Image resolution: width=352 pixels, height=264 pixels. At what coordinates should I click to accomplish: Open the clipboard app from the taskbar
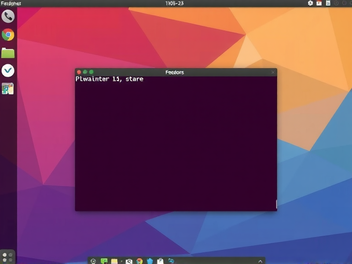coord(159,260)
